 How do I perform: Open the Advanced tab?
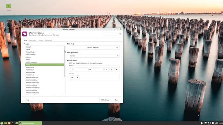(x=48, y=40)
